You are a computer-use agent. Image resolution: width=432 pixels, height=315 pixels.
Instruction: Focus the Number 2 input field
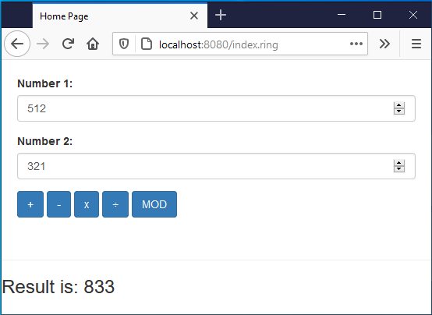coord(216,166)
